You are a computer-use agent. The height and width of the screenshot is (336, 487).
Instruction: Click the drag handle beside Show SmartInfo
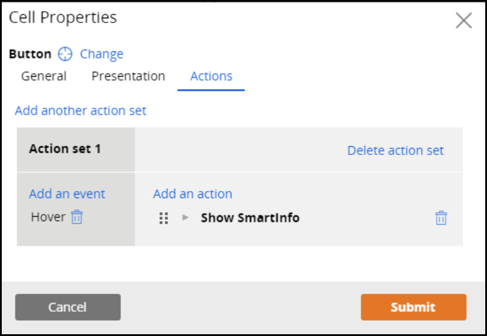click(164, 218)
